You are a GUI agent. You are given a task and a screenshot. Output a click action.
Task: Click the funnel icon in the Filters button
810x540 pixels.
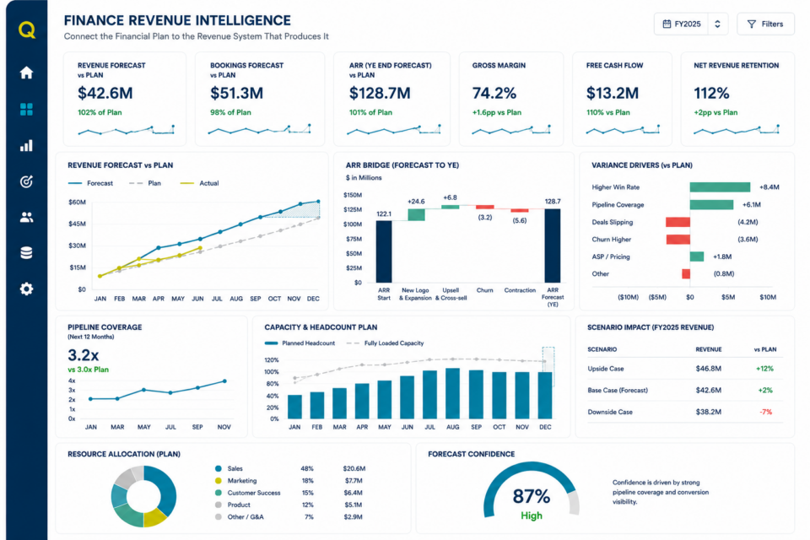[x=752, y=24]
